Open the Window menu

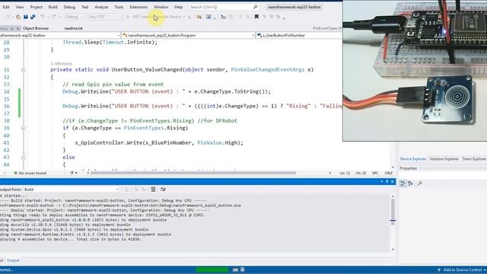[161, 7]
